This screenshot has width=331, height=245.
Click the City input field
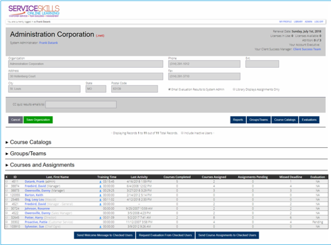[x=44, y=89]
